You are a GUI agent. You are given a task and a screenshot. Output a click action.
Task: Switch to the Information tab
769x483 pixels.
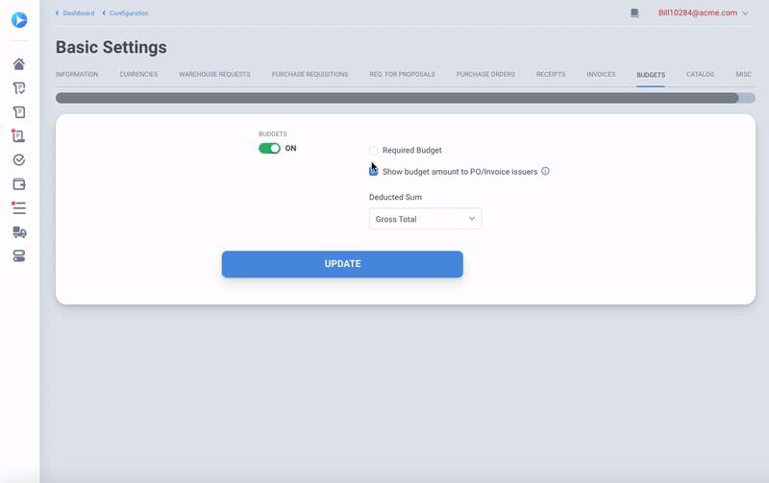pos(77,75)
